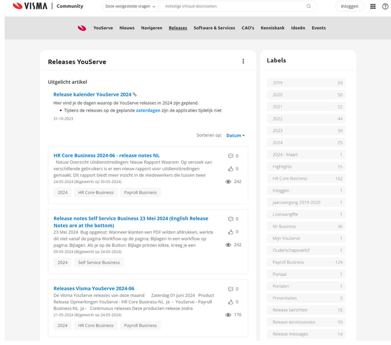Click the Community text in the header
This screenshot has height=345, width=391.
point(70,6)
